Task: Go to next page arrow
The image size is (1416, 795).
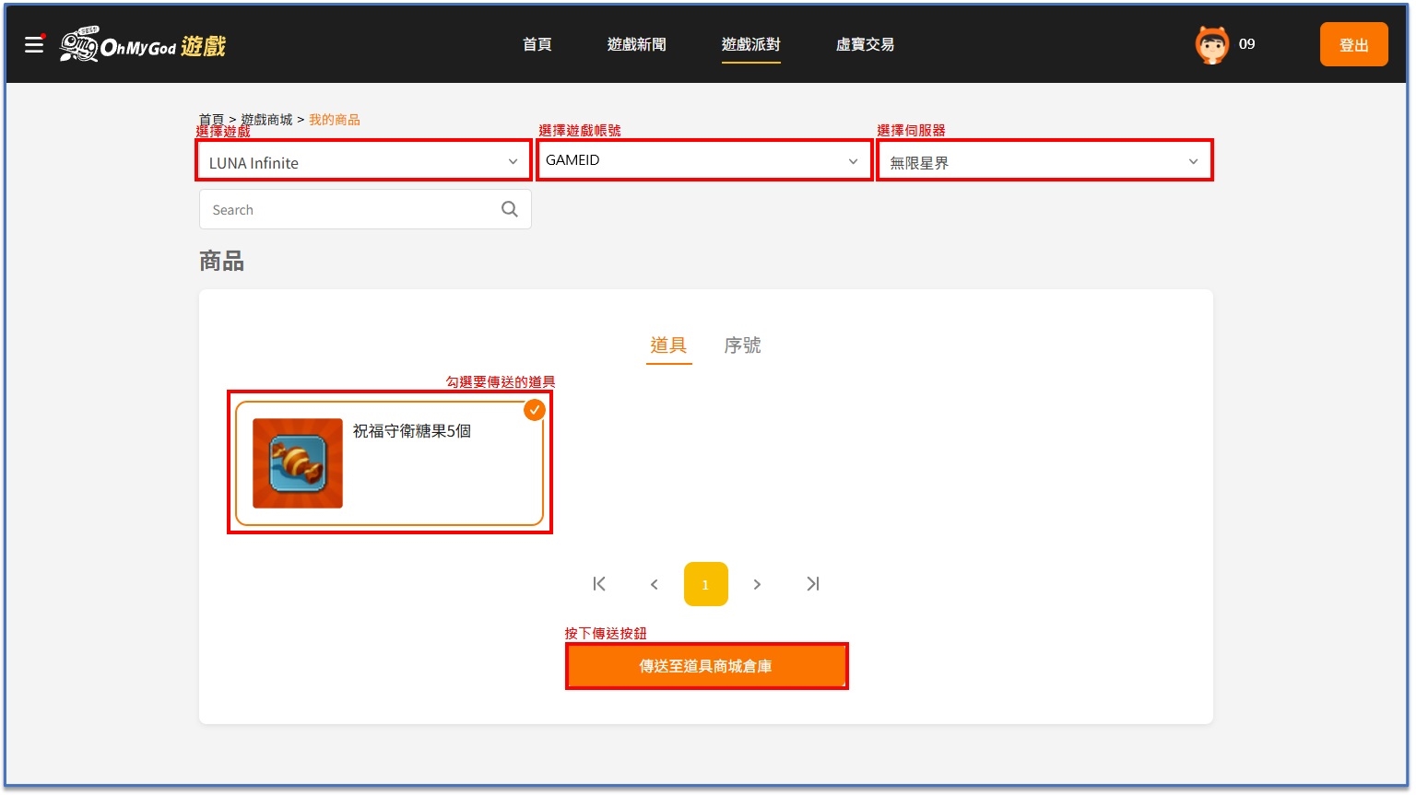Action: coord(757,584)
